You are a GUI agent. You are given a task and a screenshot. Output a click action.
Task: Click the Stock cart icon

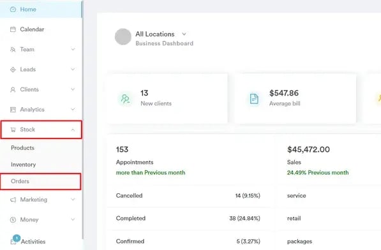click(13, 130)
